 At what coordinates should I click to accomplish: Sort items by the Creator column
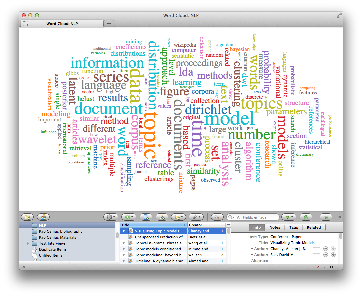pos(201,225)
